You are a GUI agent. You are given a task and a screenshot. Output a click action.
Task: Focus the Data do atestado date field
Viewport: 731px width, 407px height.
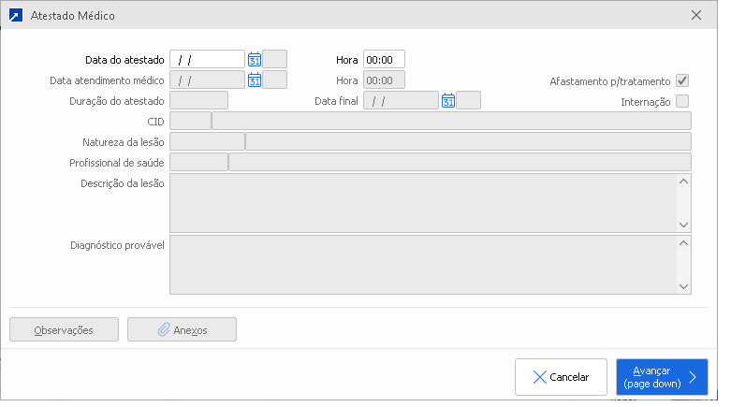point(207,60)
